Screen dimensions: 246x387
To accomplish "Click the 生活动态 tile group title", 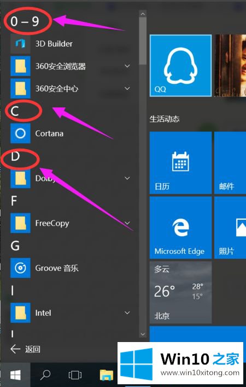I will [165, 119].
